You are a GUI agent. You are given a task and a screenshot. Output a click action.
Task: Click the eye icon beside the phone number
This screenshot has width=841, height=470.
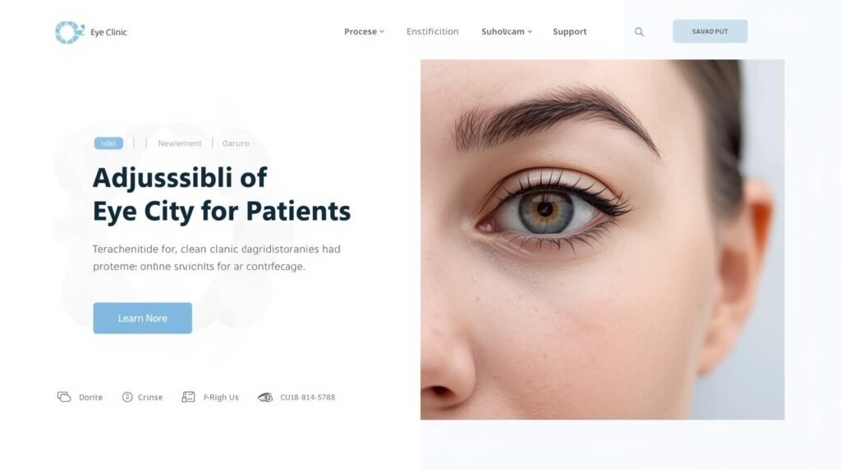tap(265, 397)
